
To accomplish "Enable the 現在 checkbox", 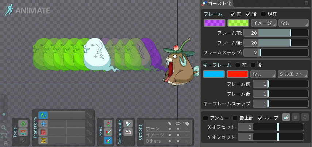I will (263, 14).
